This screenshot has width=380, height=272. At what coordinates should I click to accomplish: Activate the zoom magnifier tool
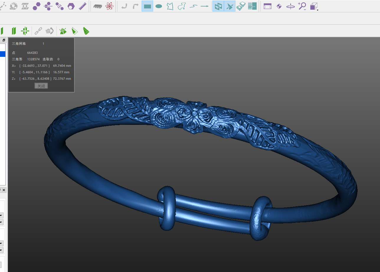click(302, 6)
